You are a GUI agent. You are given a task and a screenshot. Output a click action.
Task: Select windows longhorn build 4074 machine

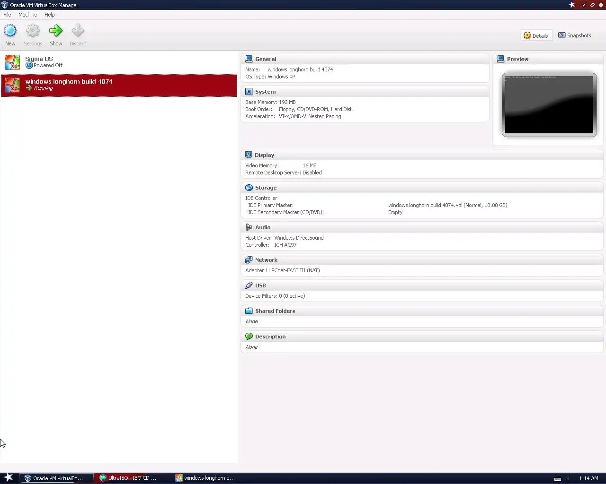(x=119, y=85)
